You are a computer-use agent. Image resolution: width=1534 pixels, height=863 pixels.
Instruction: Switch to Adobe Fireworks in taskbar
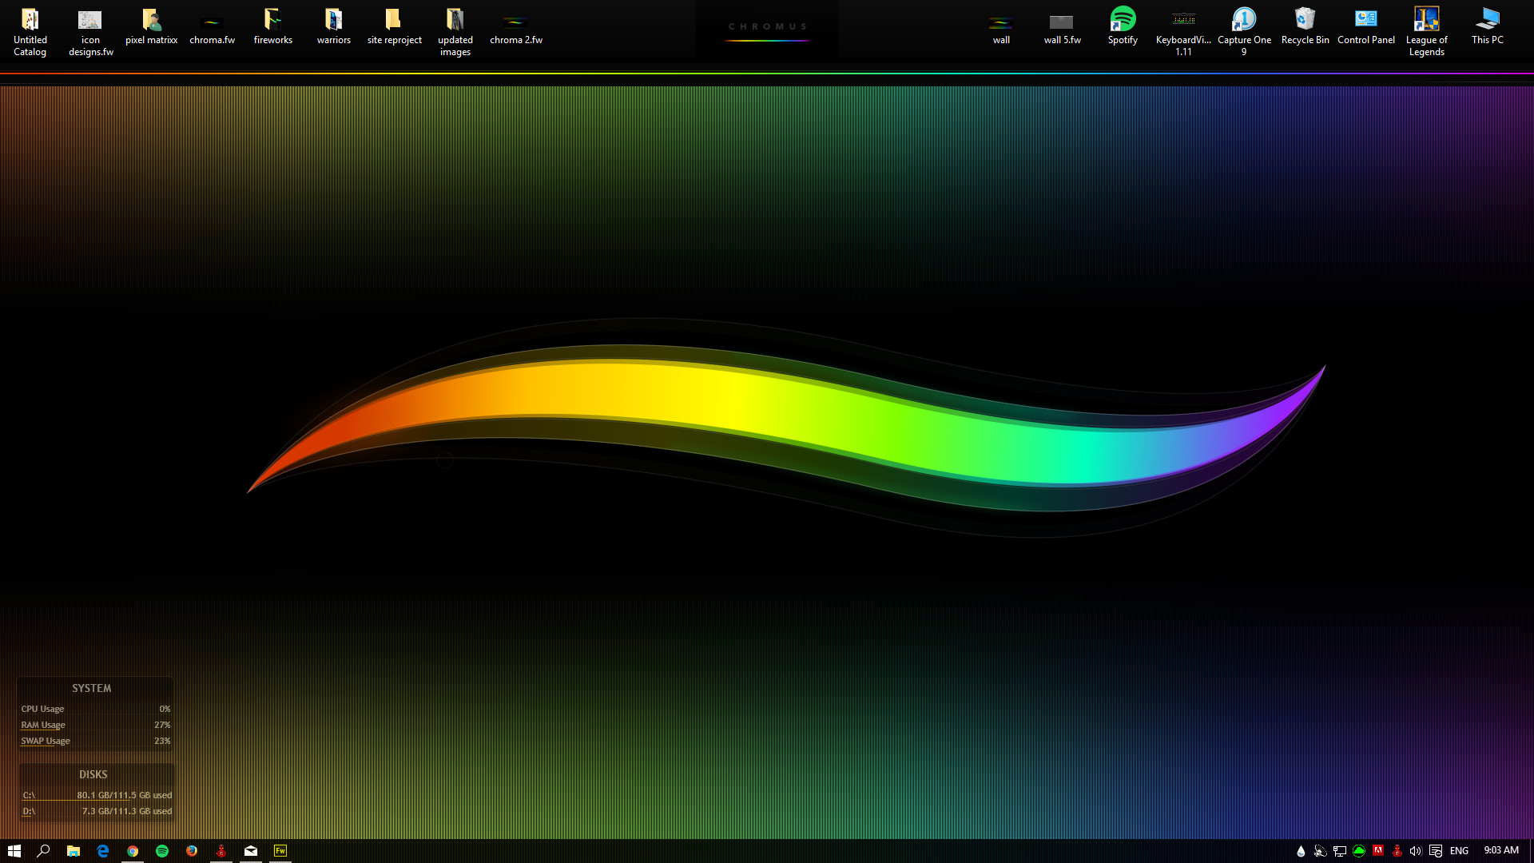tap(280, 851)
